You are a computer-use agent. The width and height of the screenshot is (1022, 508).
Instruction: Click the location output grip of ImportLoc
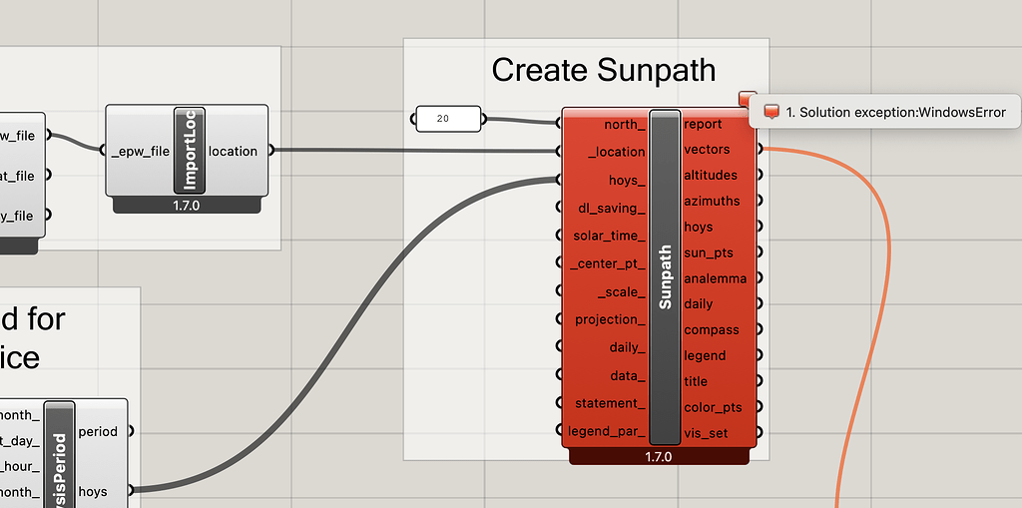270,151
